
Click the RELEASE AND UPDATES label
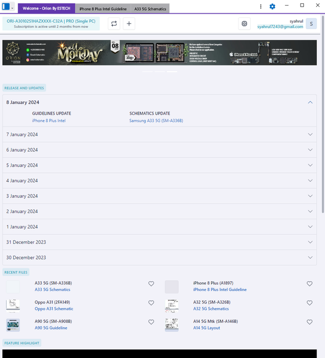click(x=24, y=88)
